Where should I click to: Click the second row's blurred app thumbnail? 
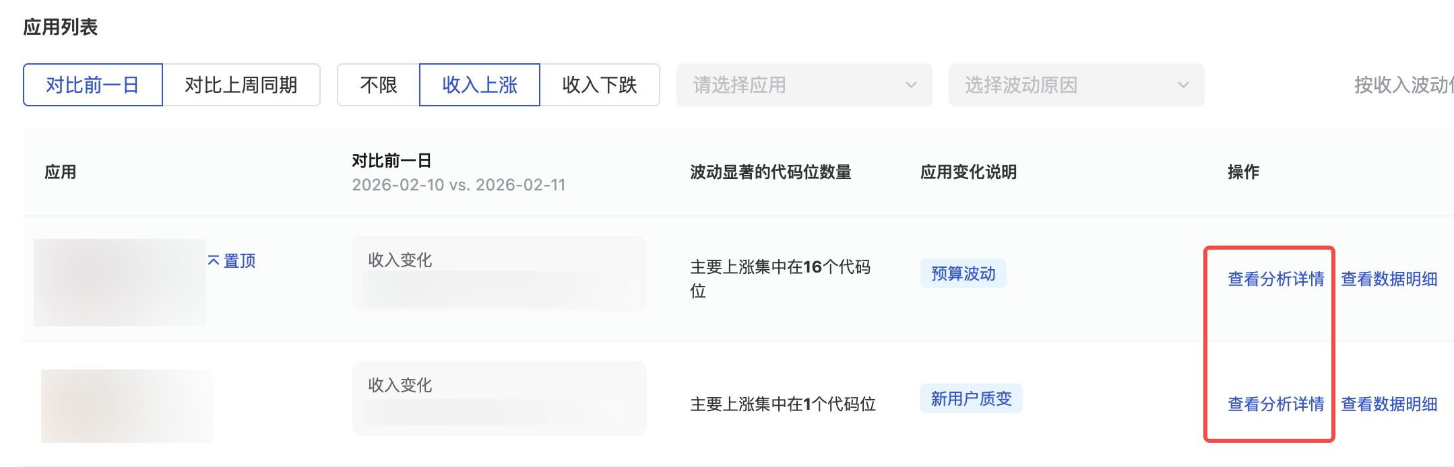[x=127, y=406]
